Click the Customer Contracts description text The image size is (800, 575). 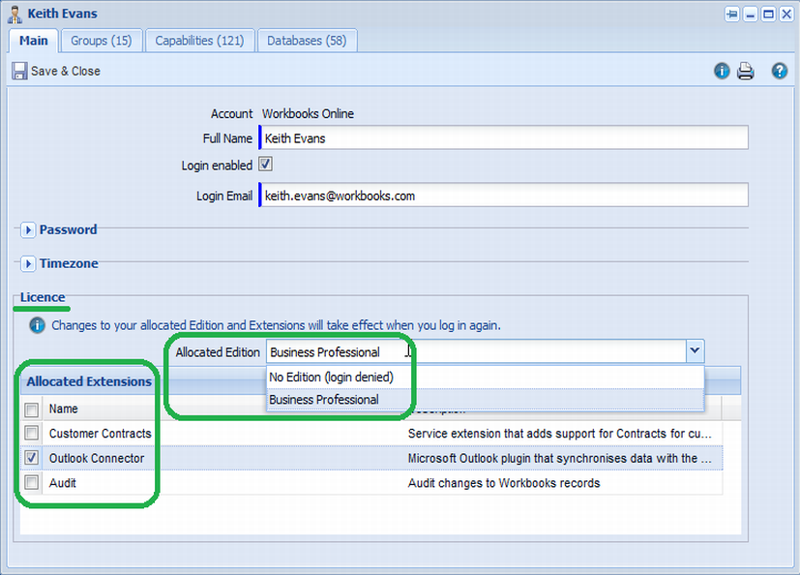pos(560,434)
